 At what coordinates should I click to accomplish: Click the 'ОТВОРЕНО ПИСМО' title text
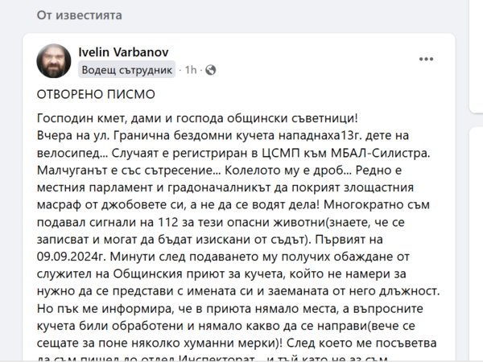pyautogui.click(x=96, y=94)
